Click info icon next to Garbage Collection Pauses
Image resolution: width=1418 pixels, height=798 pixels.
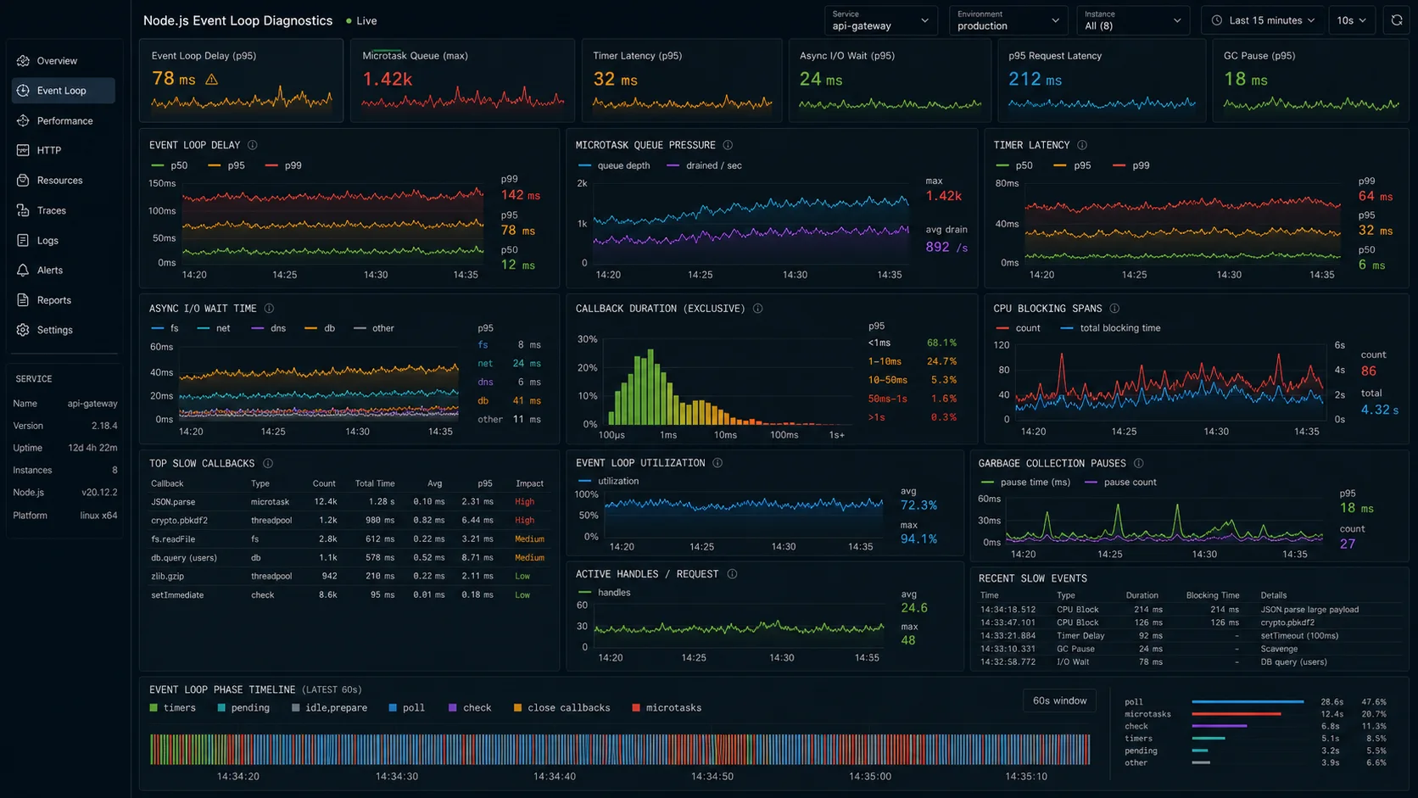click(x=1139, y=464)
